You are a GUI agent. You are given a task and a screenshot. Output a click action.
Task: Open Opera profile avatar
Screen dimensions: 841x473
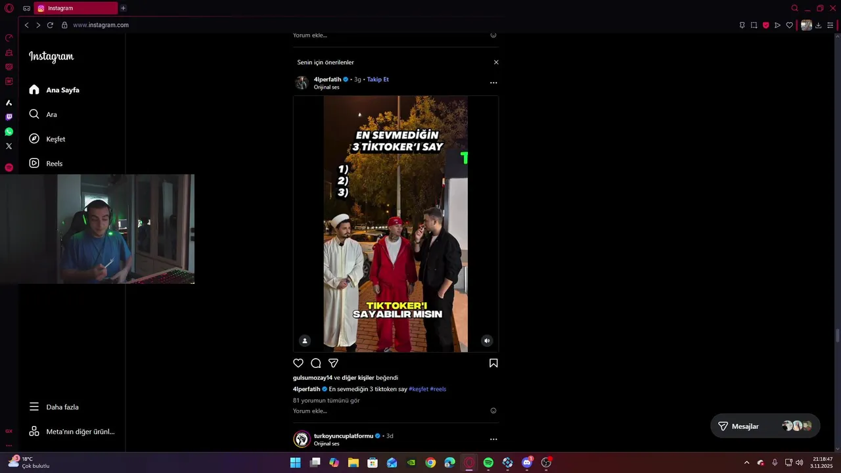click(806, 25)
